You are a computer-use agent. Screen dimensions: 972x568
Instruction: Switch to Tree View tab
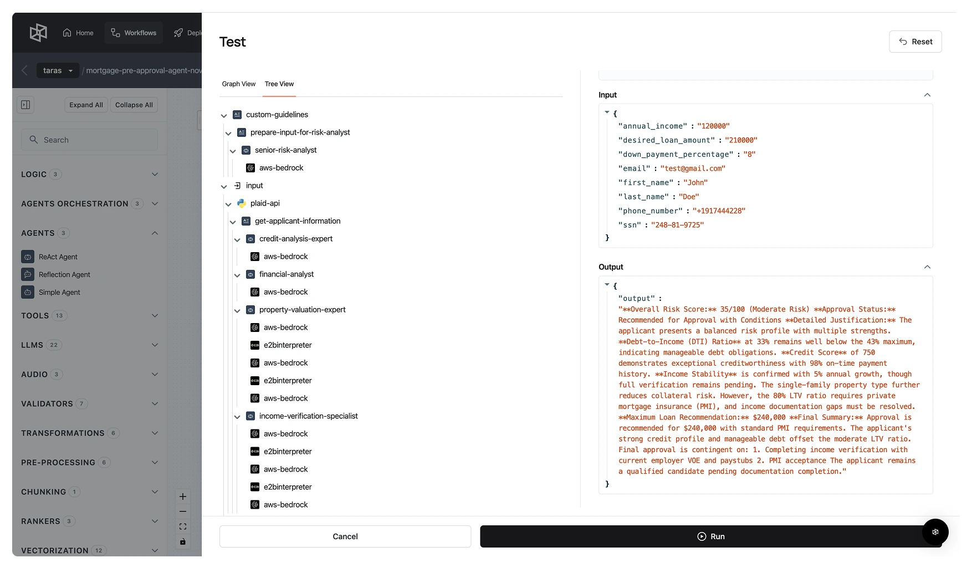pyautogui.click(x=279, y=84)
